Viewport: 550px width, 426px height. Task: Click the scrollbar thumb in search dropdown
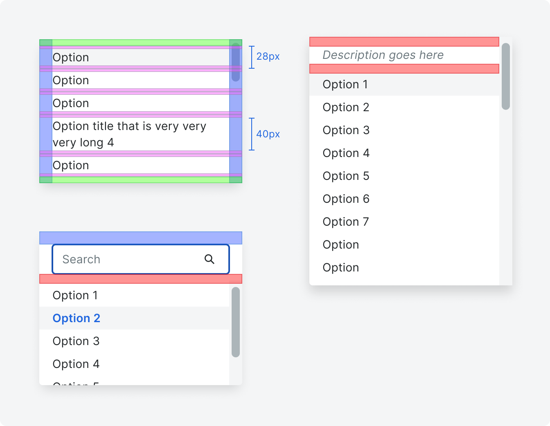[x=236, y=322]
